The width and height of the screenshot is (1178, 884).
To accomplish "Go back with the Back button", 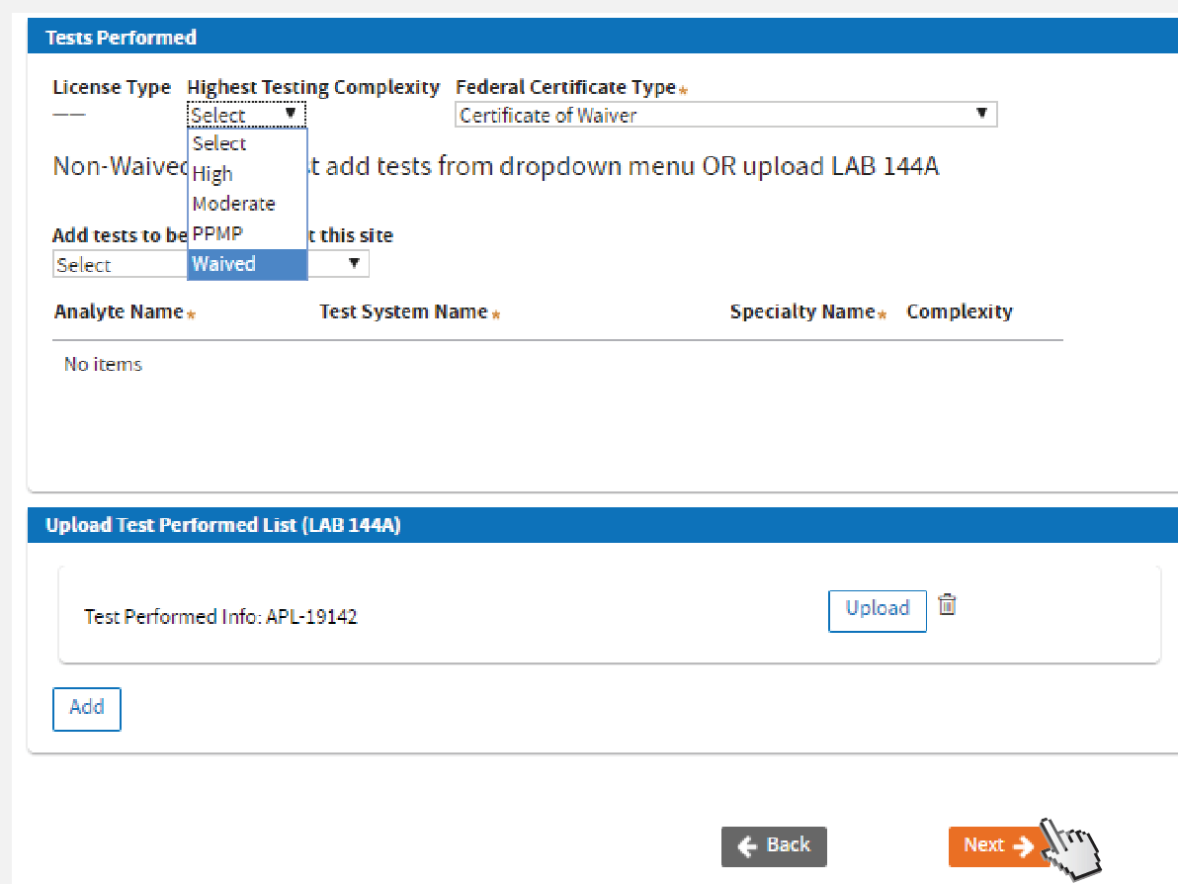I will [774, 845].
